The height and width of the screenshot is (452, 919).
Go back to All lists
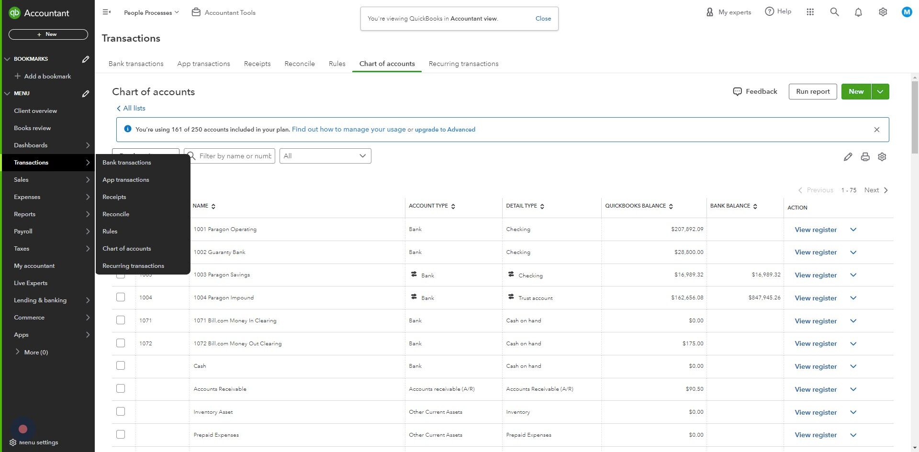click(131, 109)
